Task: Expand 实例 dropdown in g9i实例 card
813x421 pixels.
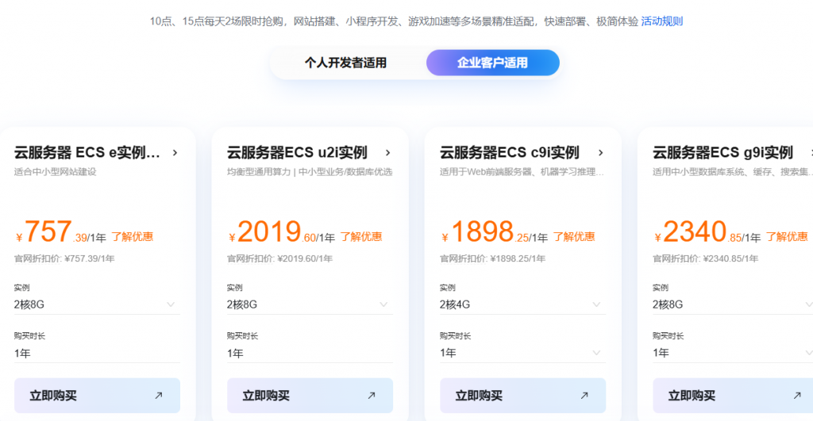Action: point(733,304)
